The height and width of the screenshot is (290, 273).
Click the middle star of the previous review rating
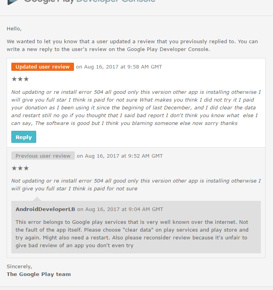coord(20,168)
